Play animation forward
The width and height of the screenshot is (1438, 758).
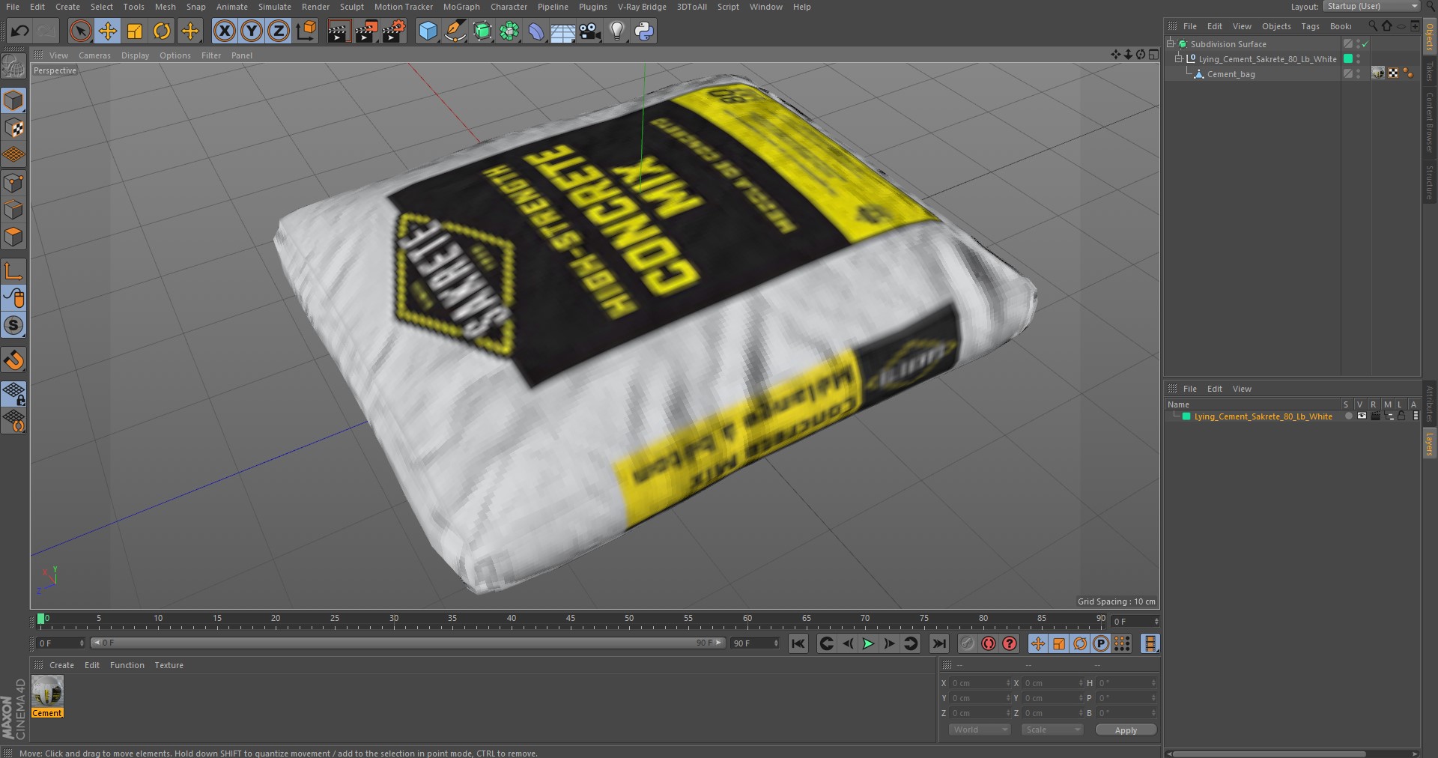868,643
